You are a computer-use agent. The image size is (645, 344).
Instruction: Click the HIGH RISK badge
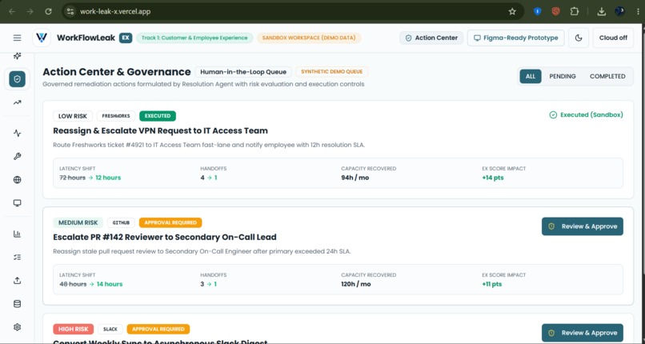[73, 330]
